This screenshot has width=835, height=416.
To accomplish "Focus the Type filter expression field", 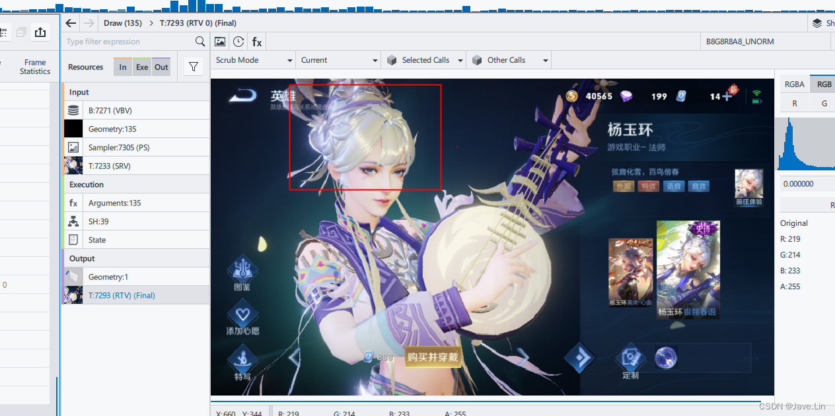I will 129,42.
